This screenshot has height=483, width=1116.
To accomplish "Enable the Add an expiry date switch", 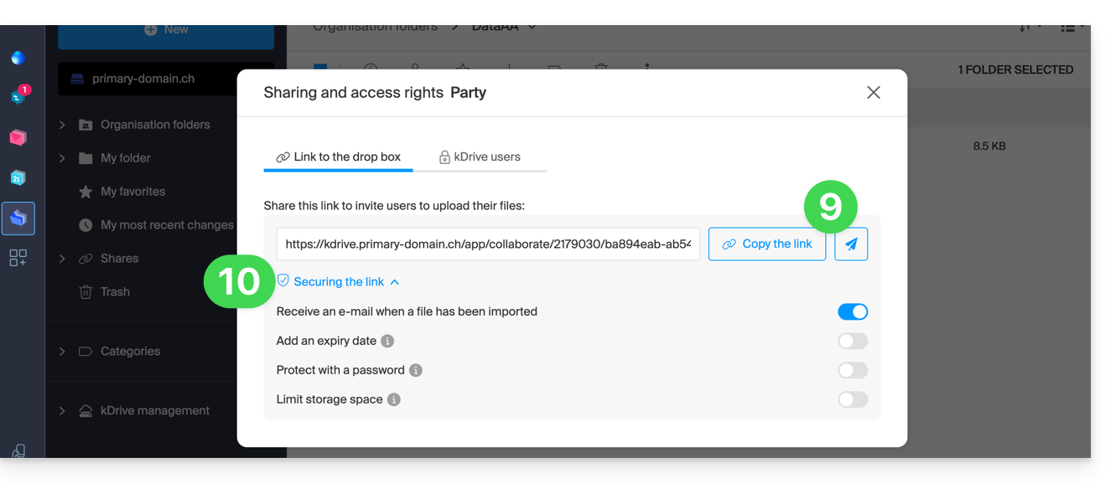I will (852, 341).
